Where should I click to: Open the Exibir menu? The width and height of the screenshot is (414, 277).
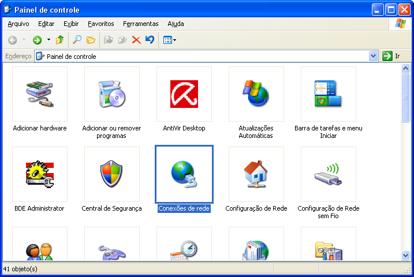click(x=71, y=24)
